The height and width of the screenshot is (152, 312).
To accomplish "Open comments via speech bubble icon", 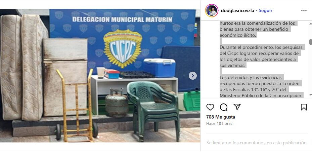I will click(224, 107).
